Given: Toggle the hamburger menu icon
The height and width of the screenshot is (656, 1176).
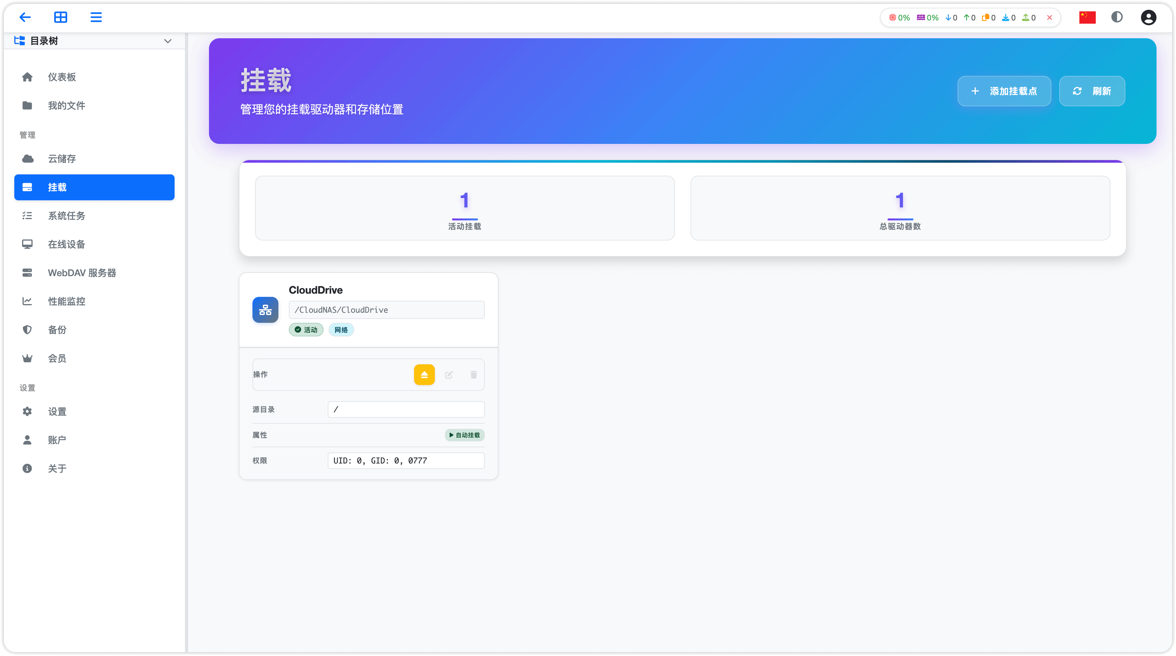Looking at the screenshot, I should pyautogui.click(x=96, y=17).
